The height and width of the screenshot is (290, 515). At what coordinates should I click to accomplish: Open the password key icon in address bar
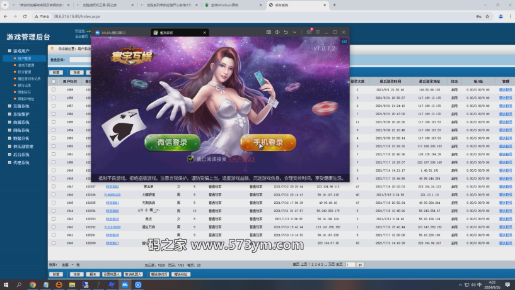478,16
